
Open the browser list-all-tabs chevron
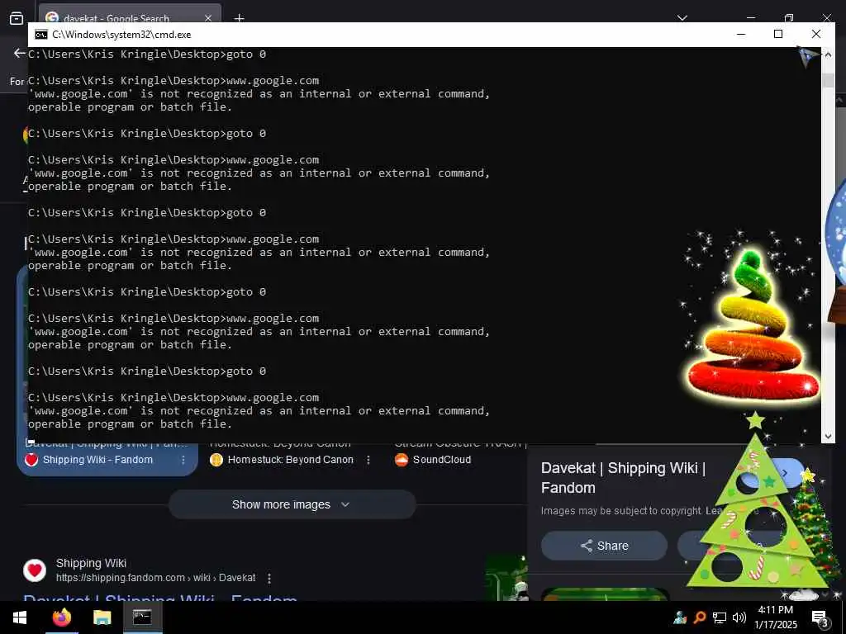682,18
